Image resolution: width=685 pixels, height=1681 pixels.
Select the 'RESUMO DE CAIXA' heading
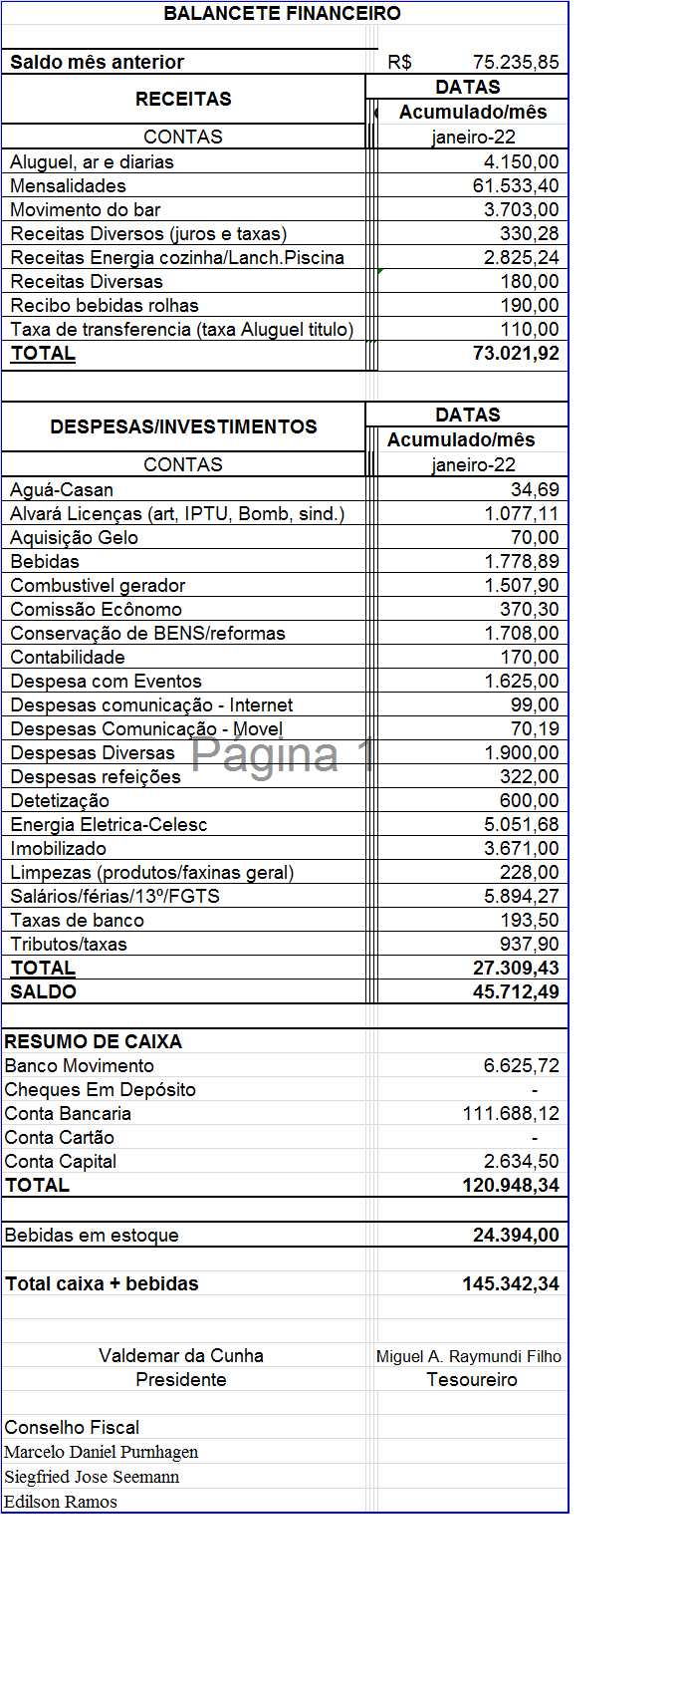[x=94, y=1041]
